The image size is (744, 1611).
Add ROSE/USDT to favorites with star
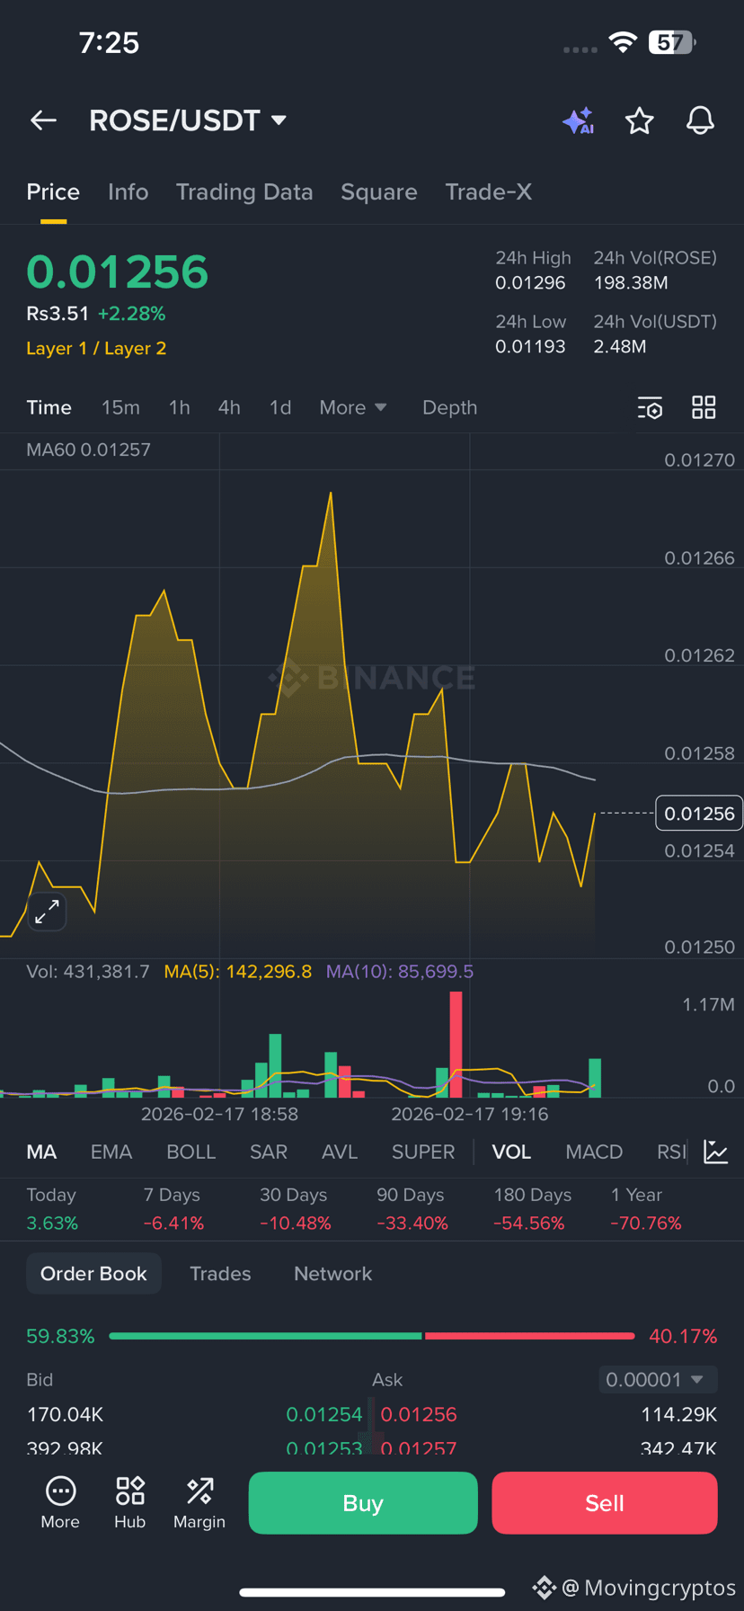tap(639, 120)
